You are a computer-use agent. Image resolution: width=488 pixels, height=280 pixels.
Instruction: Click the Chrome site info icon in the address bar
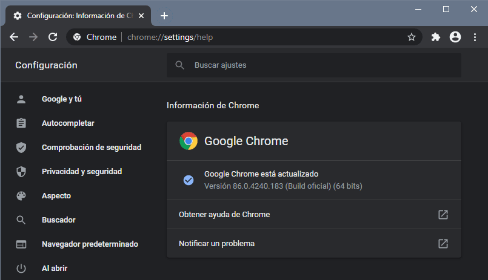pyautogui.click(x=77, y=37)
